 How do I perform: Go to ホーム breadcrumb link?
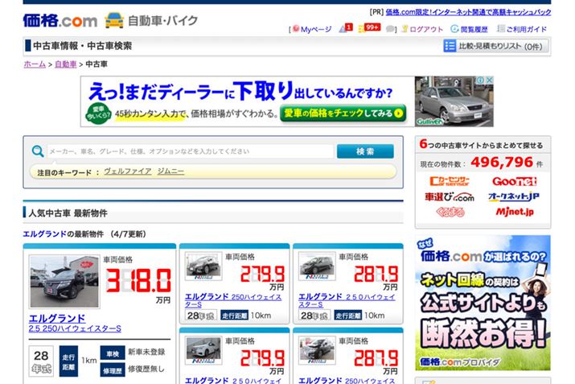tap(35, 64)
